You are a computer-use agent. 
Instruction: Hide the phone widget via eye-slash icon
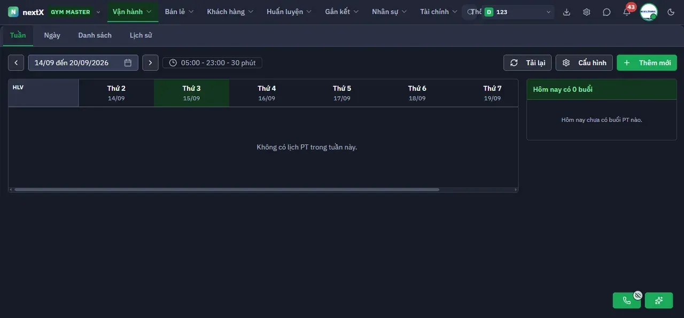[638, 295]
